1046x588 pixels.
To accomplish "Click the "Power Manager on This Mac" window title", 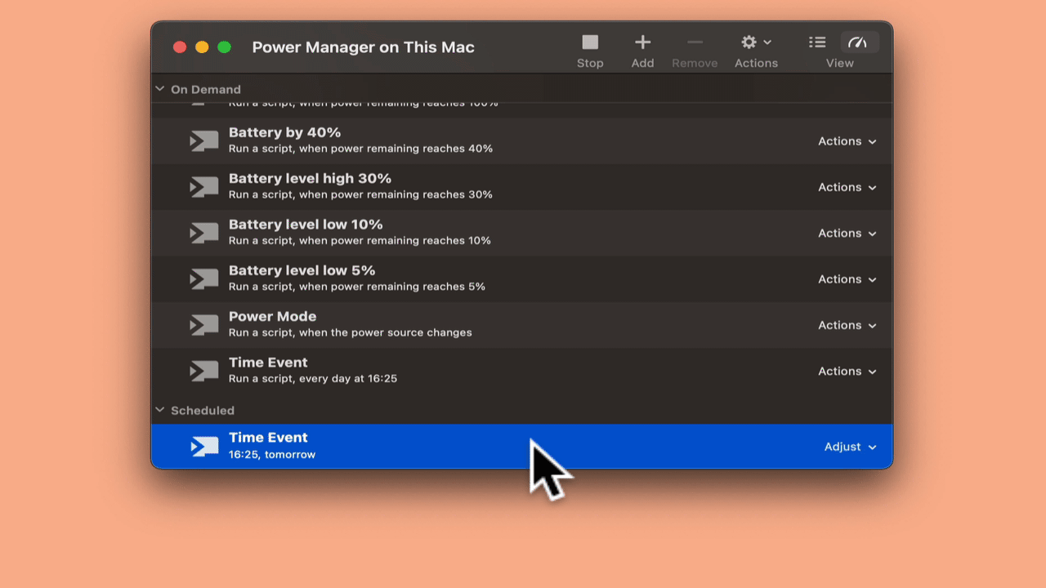I will [x=363, y=47].
